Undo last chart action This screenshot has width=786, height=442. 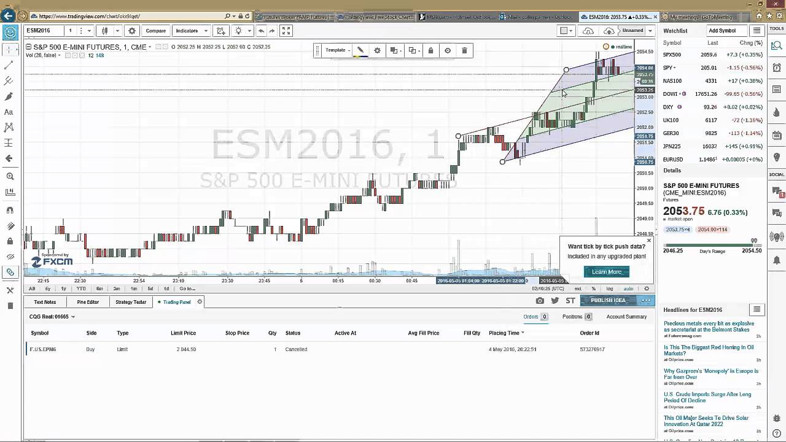click(261, 31)
